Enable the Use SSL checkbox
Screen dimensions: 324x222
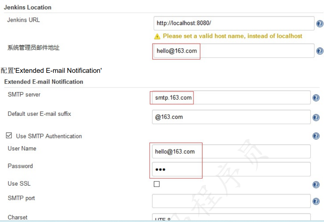[157, 184]
